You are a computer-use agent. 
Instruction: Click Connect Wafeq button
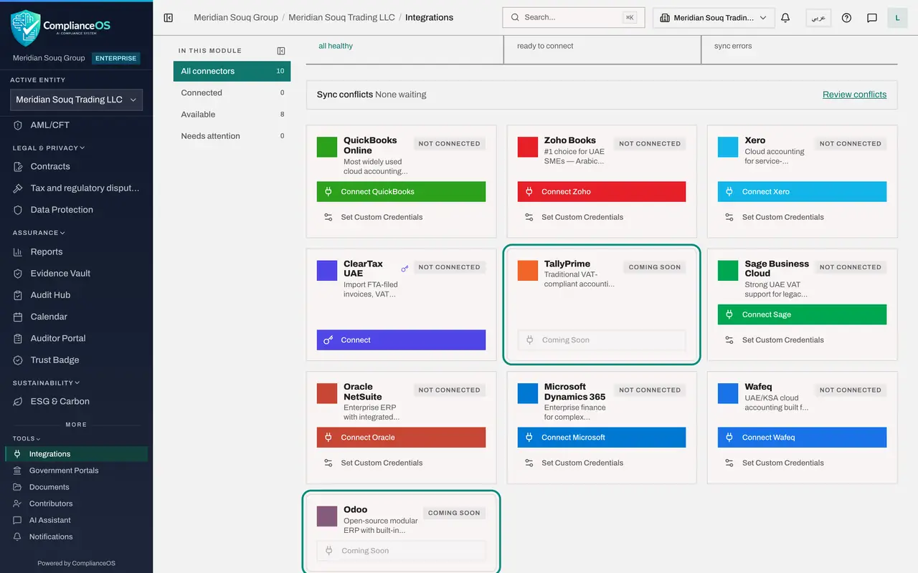pos(802,438)
